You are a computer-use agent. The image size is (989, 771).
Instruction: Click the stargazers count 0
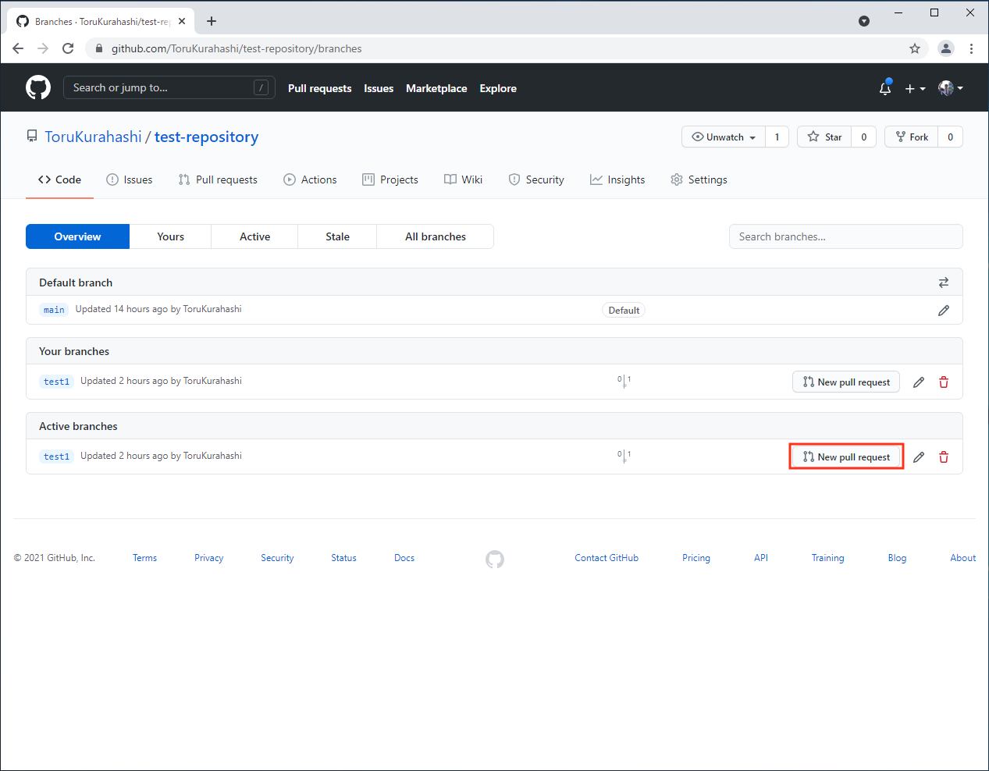pos(863,137)
